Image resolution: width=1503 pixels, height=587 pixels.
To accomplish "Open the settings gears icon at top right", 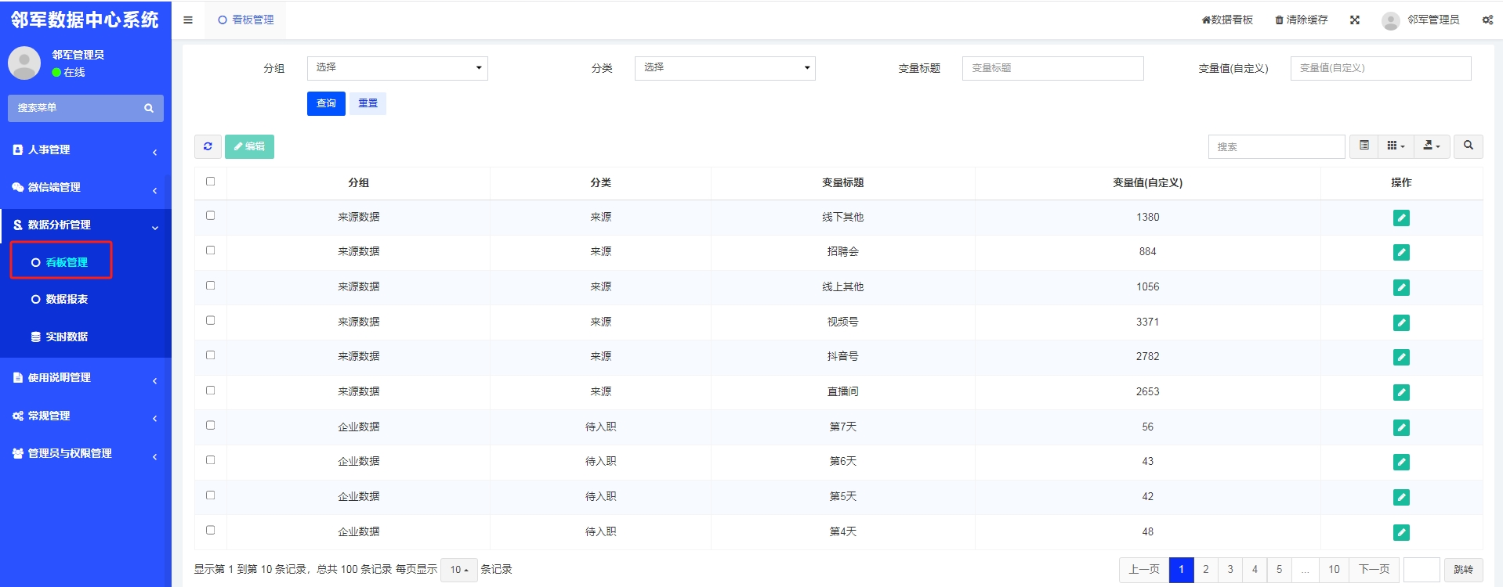I will [1487, 20].
